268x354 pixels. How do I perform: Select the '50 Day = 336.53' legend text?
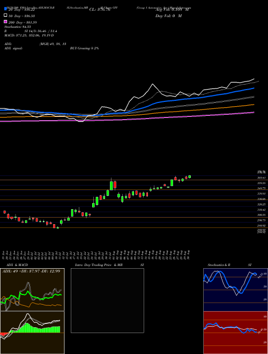click(22, 16)
